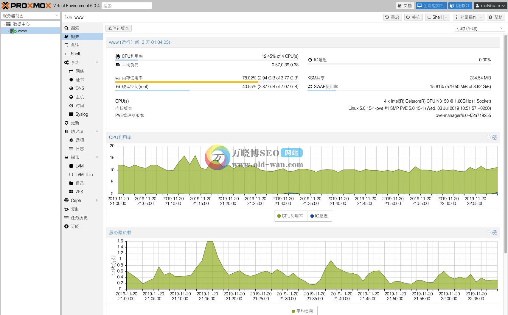Open the 小时 (平均) time range dropdown

480,28
